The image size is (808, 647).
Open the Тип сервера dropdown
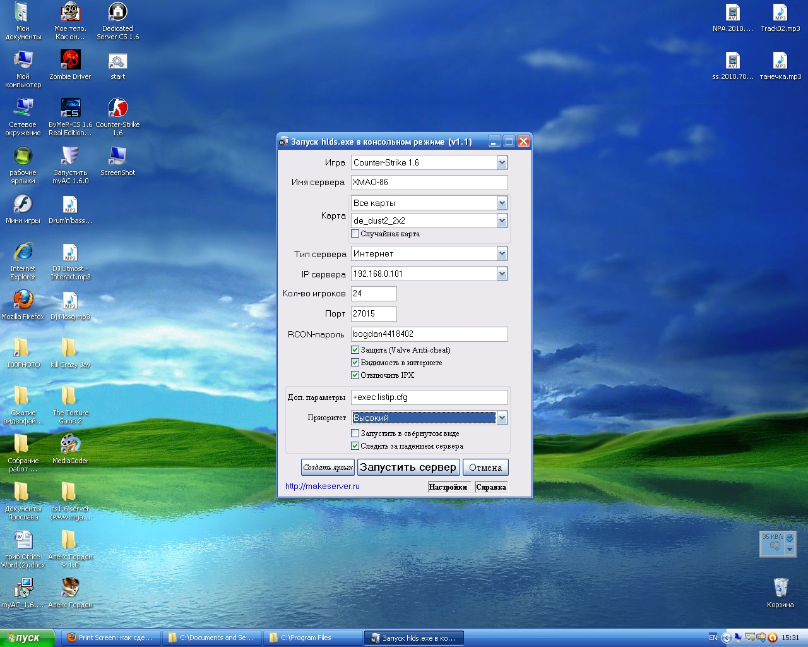point(429,254)
